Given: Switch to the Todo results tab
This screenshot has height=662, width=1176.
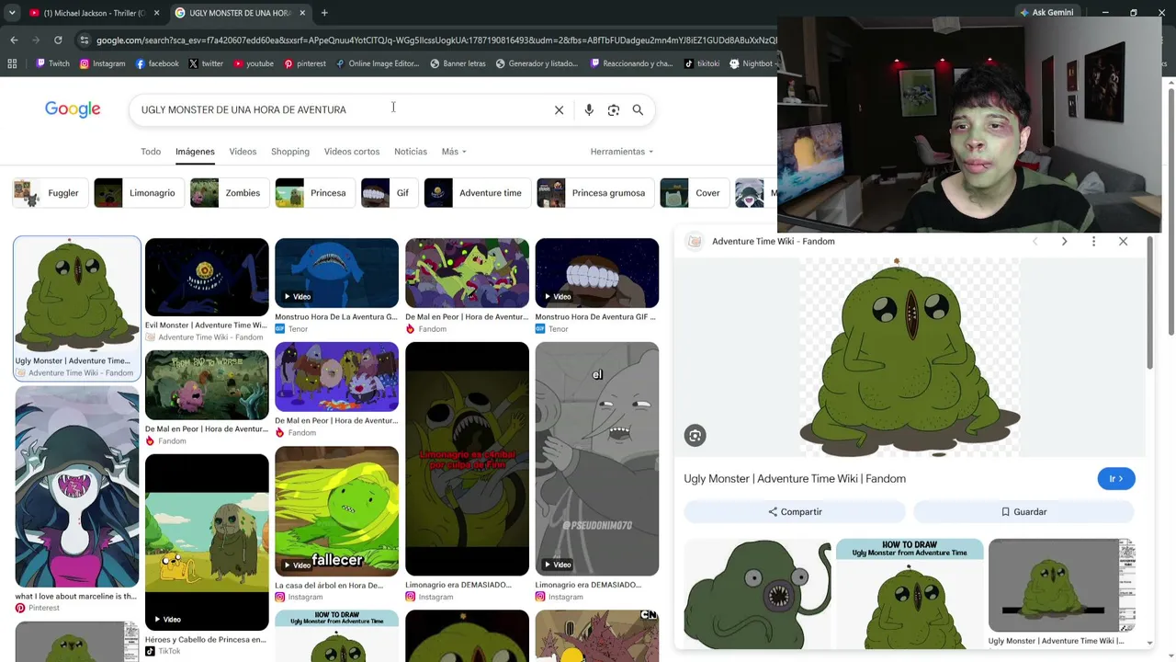Looking at the screenshot, I should point(151,152).
